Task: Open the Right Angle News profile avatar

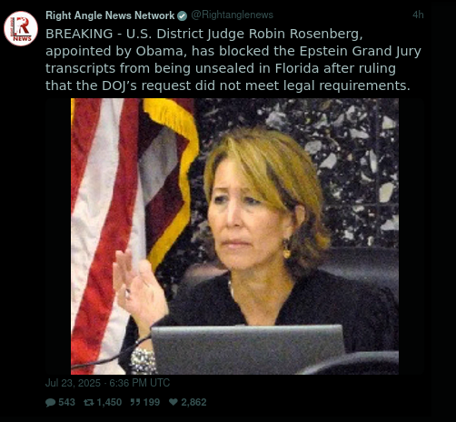Action: (21, 28)
